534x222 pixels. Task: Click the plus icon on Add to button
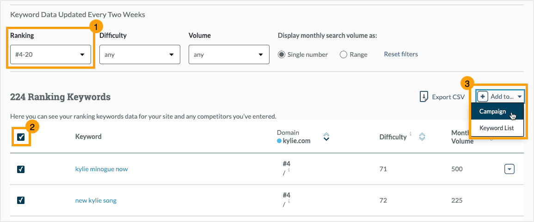[x=483, y=96]
